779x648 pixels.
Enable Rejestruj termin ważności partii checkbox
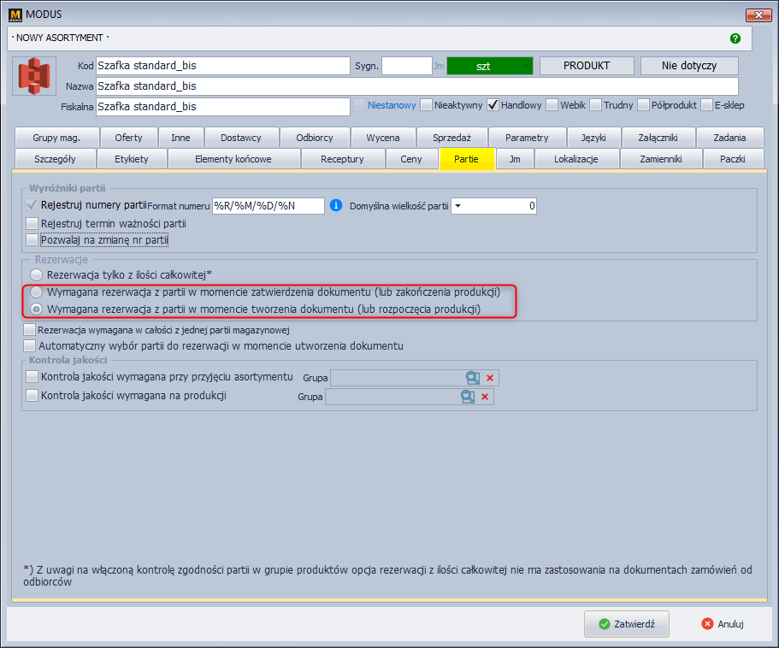(32, 224)
